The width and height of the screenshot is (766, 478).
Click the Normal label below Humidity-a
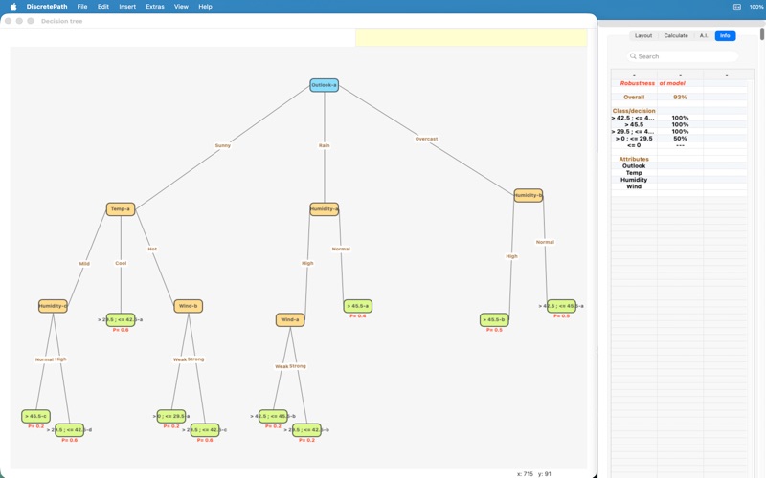pyautogui.click(x=341, y=249)
